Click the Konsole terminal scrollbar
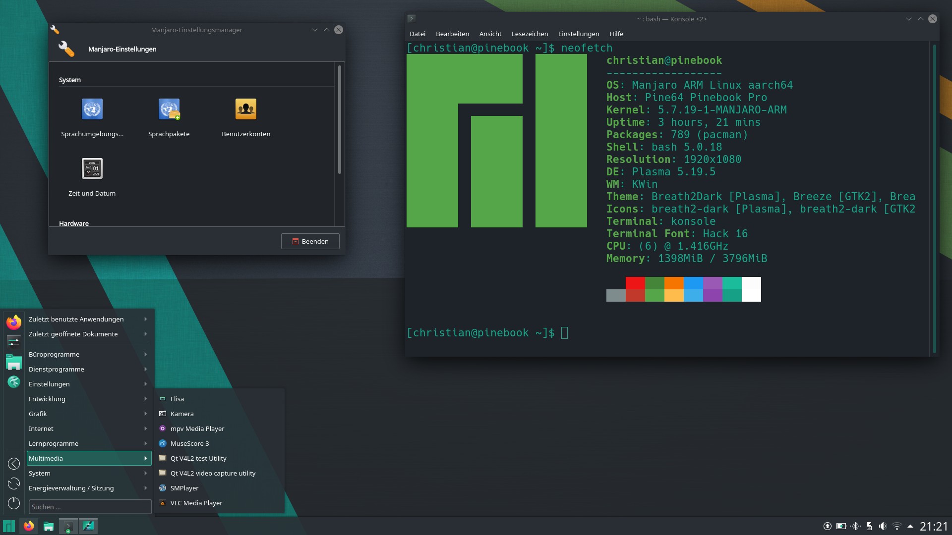The image size is (952, 535). [934, 199]
